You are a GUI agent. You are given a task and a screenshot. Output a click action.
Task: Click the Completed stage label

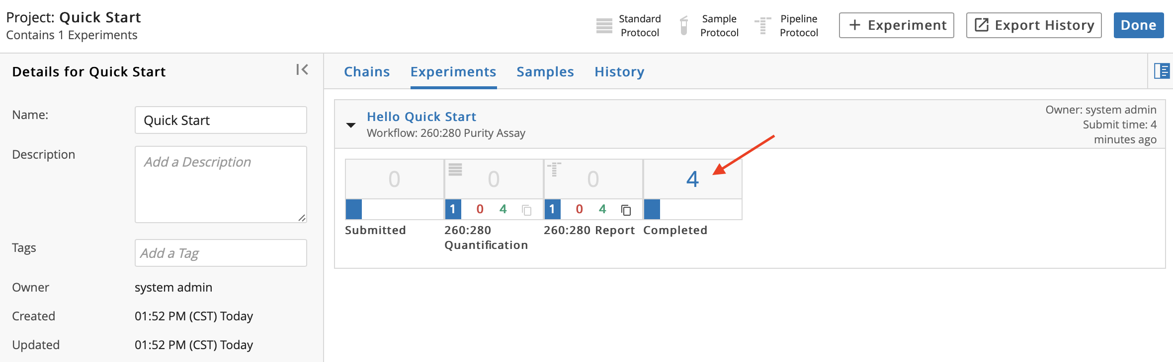point(675,230)
